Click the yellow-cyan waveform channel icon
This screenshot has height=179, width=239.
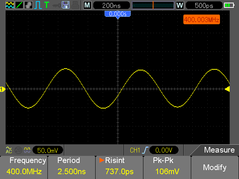pyautogui.click(x=10, y=5)
